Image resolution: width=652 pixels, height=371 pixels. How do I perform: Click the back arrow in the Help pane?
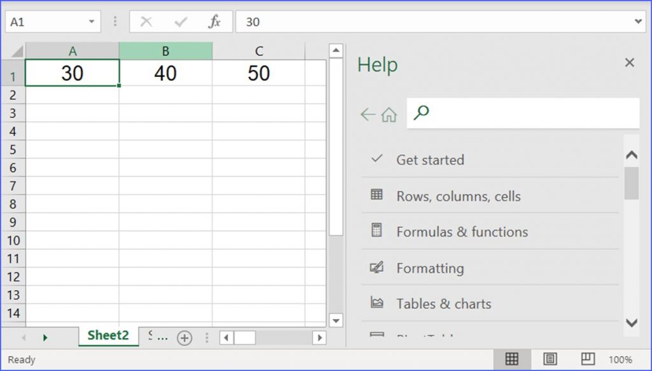[x=367, y=113]
